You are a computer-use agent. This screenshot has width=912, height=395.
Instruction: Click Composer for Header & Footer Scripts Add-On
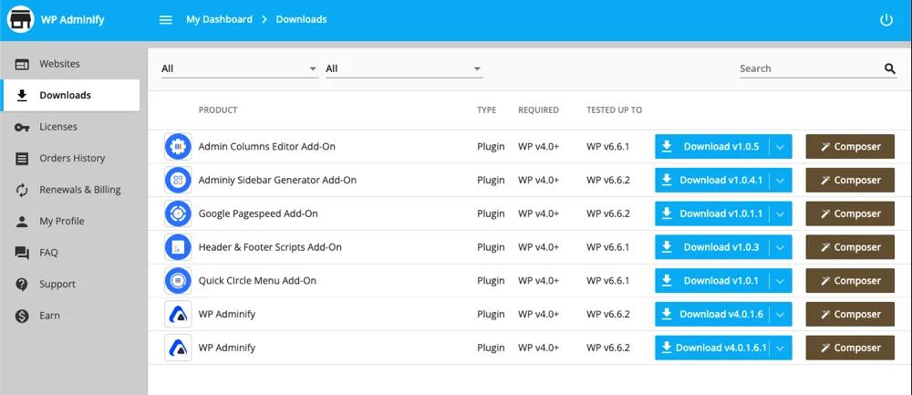850,247
